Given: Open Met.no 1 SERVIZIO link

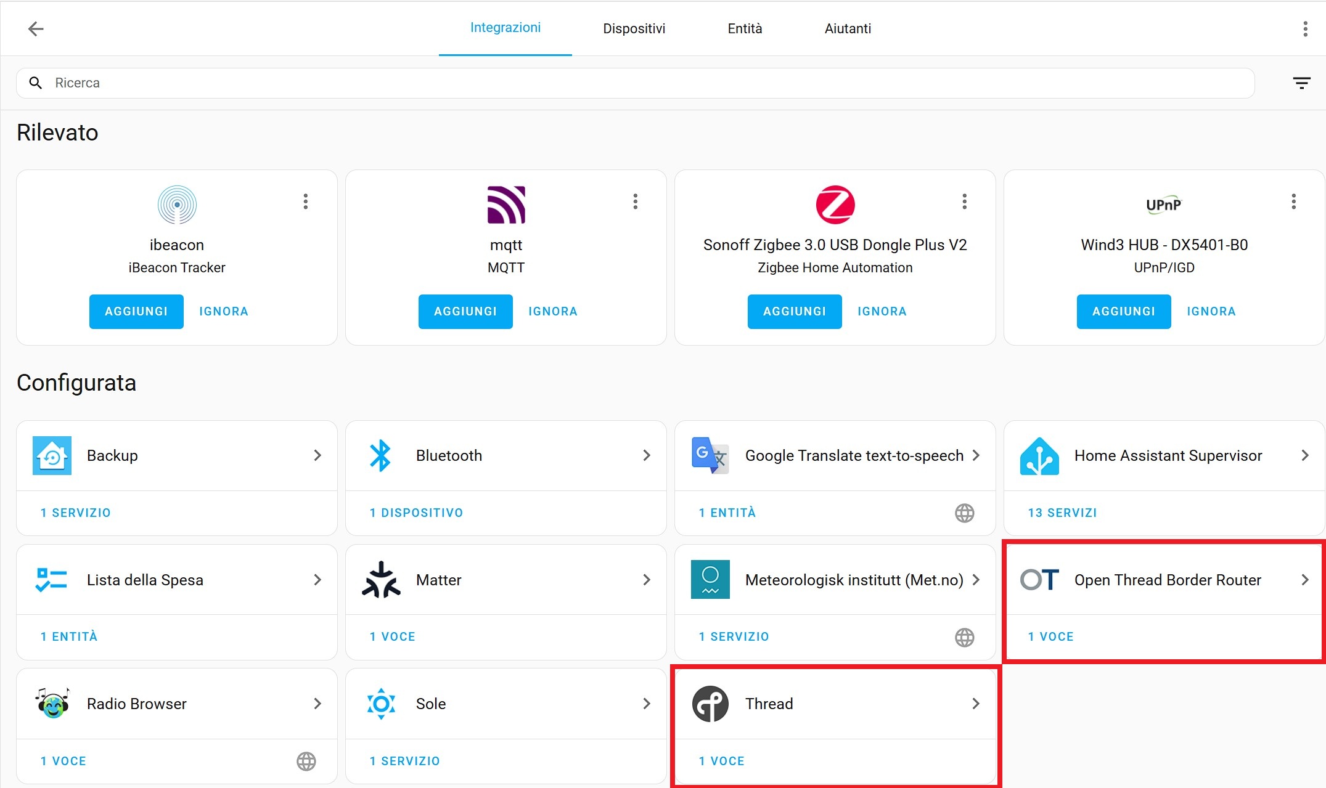Looking at the screenshot, I should [734, 637].
